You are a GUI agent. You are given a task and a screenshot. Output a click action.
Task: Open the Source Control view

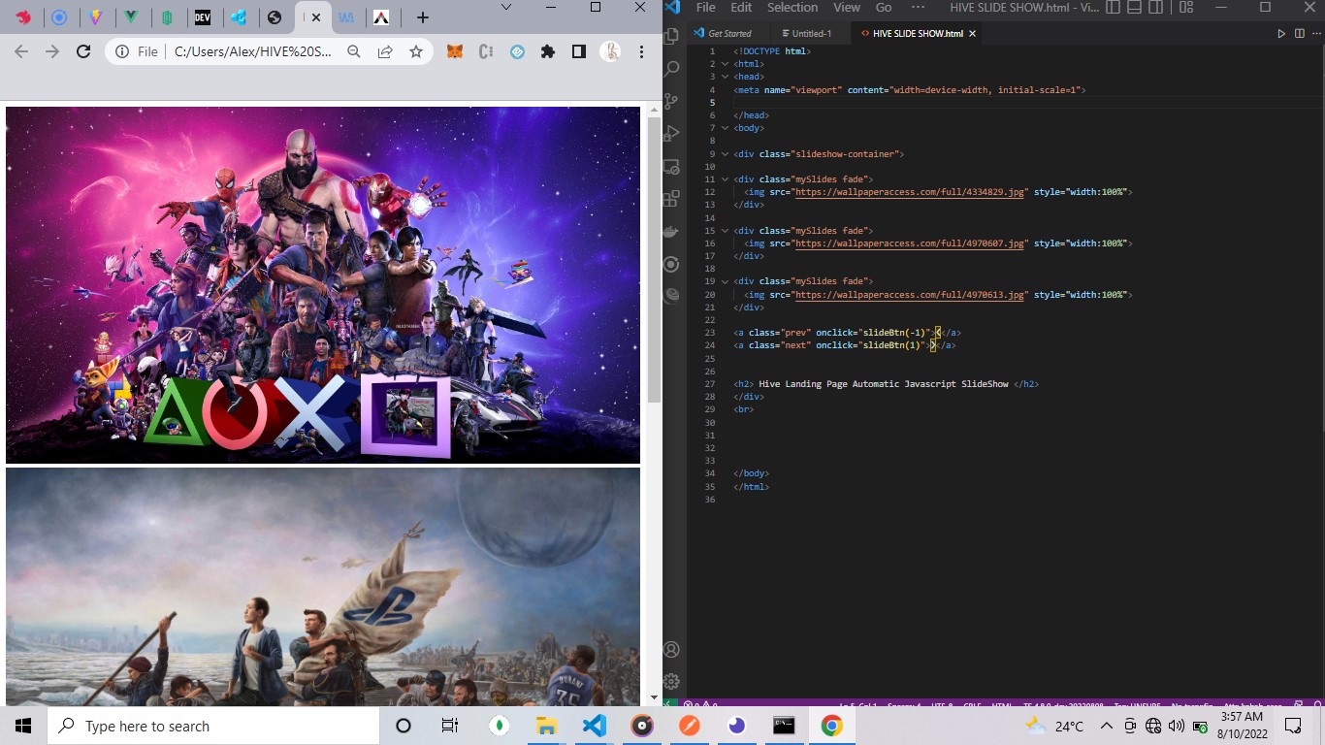[671, 101]
